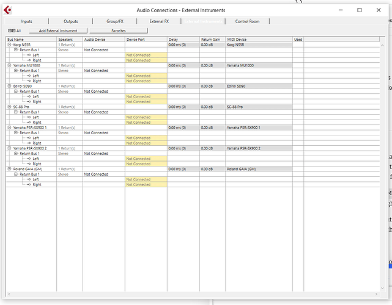The width and height of the screenshot is (392, 305).
Task: Click the MIDI Device column header
Action: [x=259, y=40]
